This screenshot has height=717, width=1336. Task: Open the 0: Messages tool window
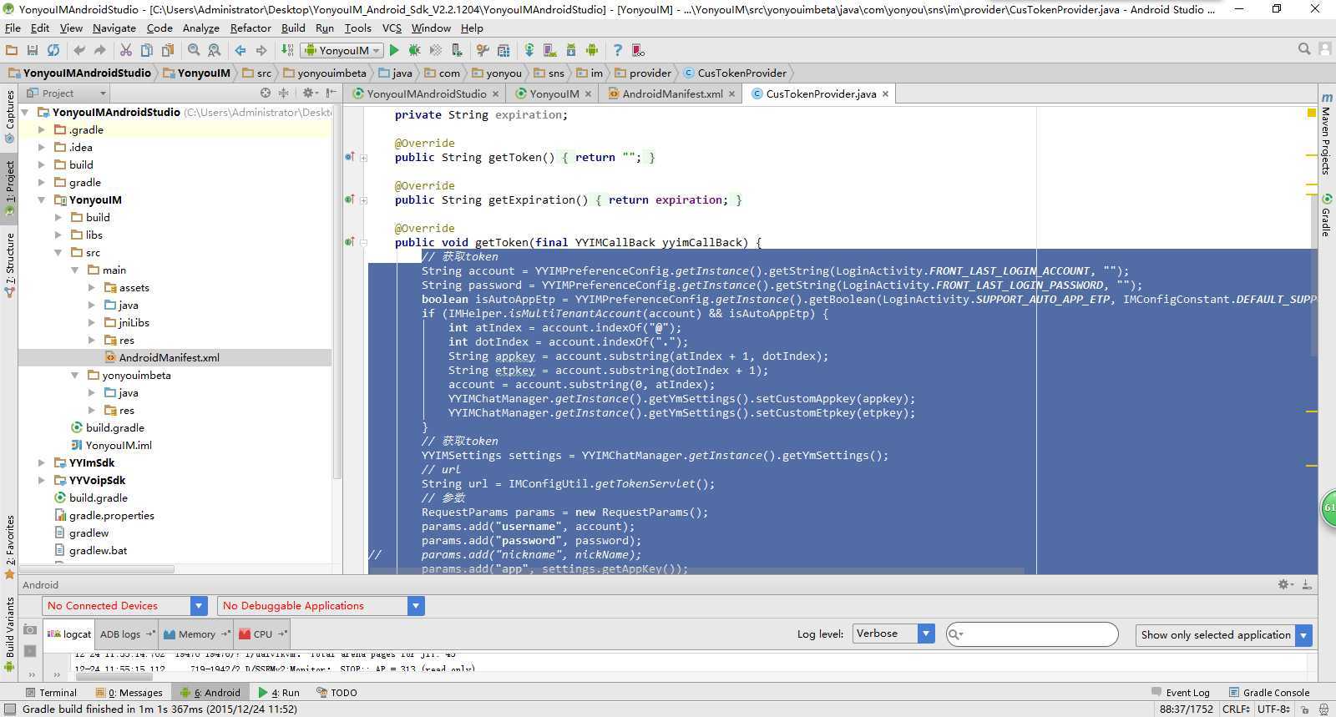tap(129, 692)
